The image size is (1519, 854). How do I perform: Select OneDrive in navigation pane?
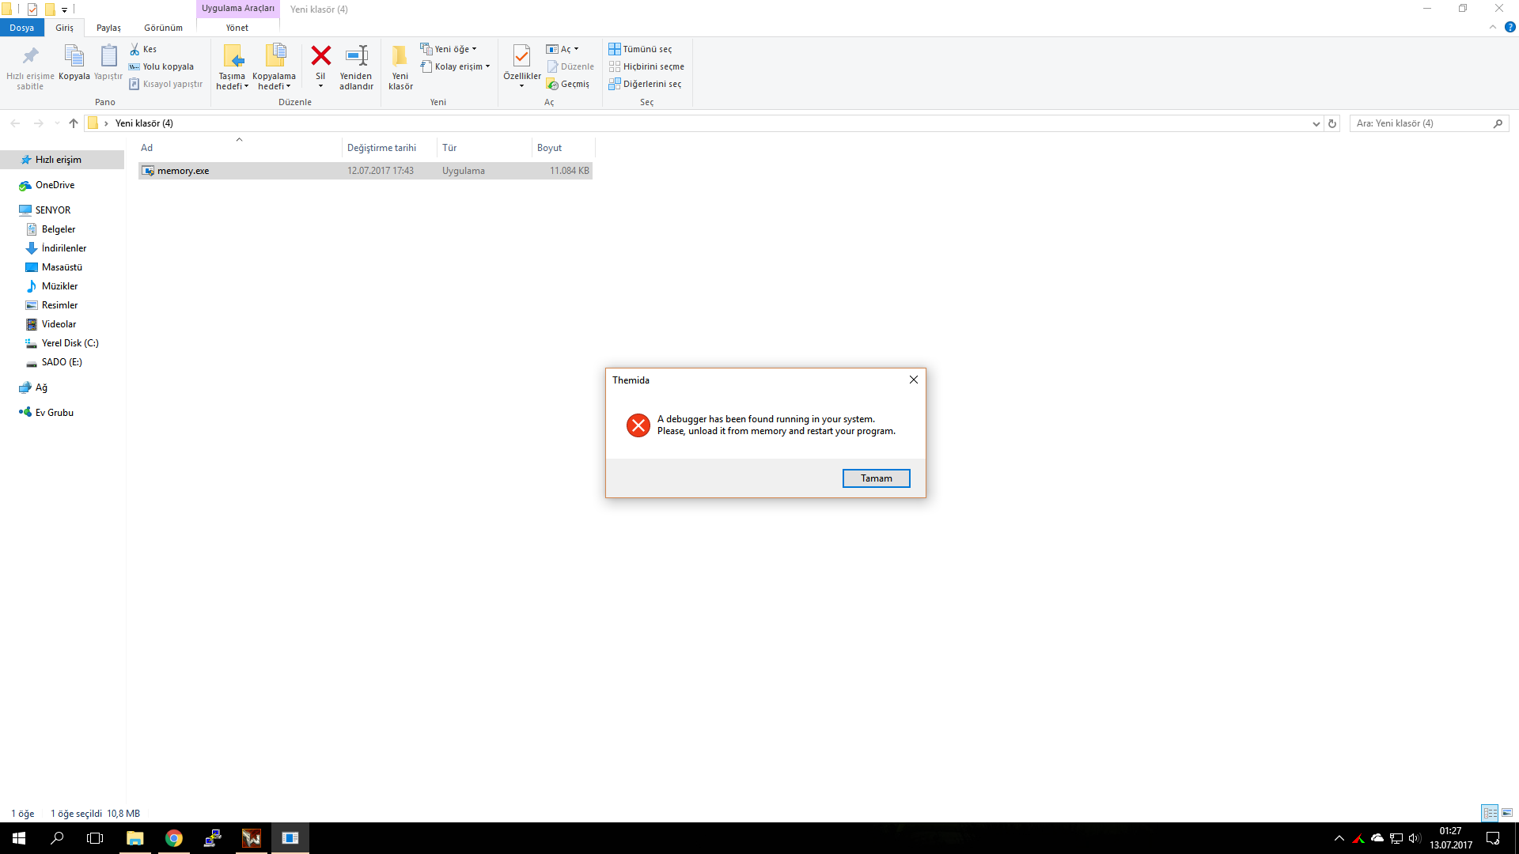[55, 185]
